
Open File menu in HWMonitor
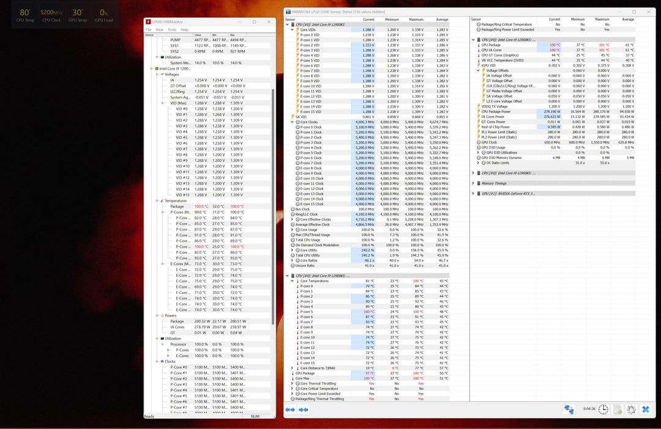[x=148, y=30]
